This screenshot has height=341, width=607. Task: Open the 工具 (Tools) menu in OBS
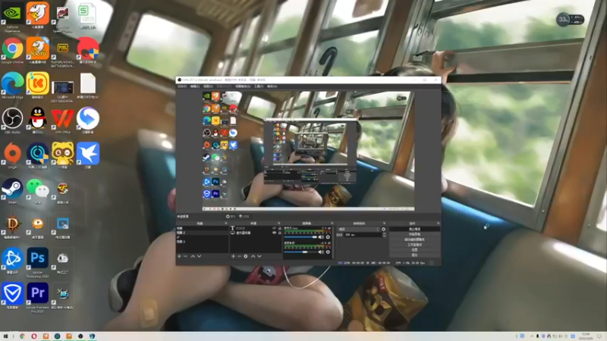point(259,86)
